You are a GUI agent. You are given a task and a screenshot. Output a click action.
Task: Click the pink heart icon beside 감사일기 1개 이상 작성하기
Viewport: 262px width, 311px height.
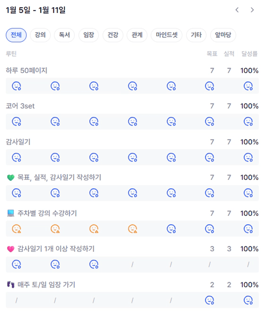coord(11,249)
